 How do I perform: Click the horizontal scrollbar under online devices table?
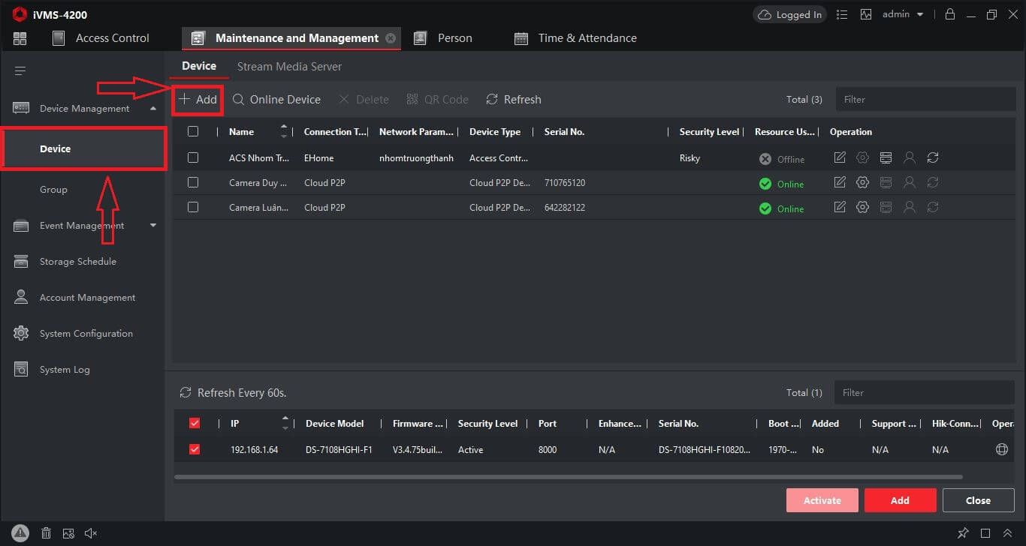pos(568,476)
